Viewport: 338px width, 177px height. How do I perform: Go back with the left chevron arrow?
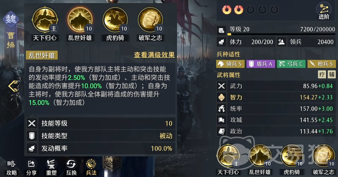(13, 86)
